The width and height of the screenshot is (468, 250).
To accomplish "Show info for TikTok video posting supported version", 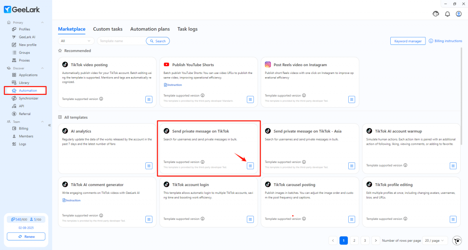I will point(101,99).
